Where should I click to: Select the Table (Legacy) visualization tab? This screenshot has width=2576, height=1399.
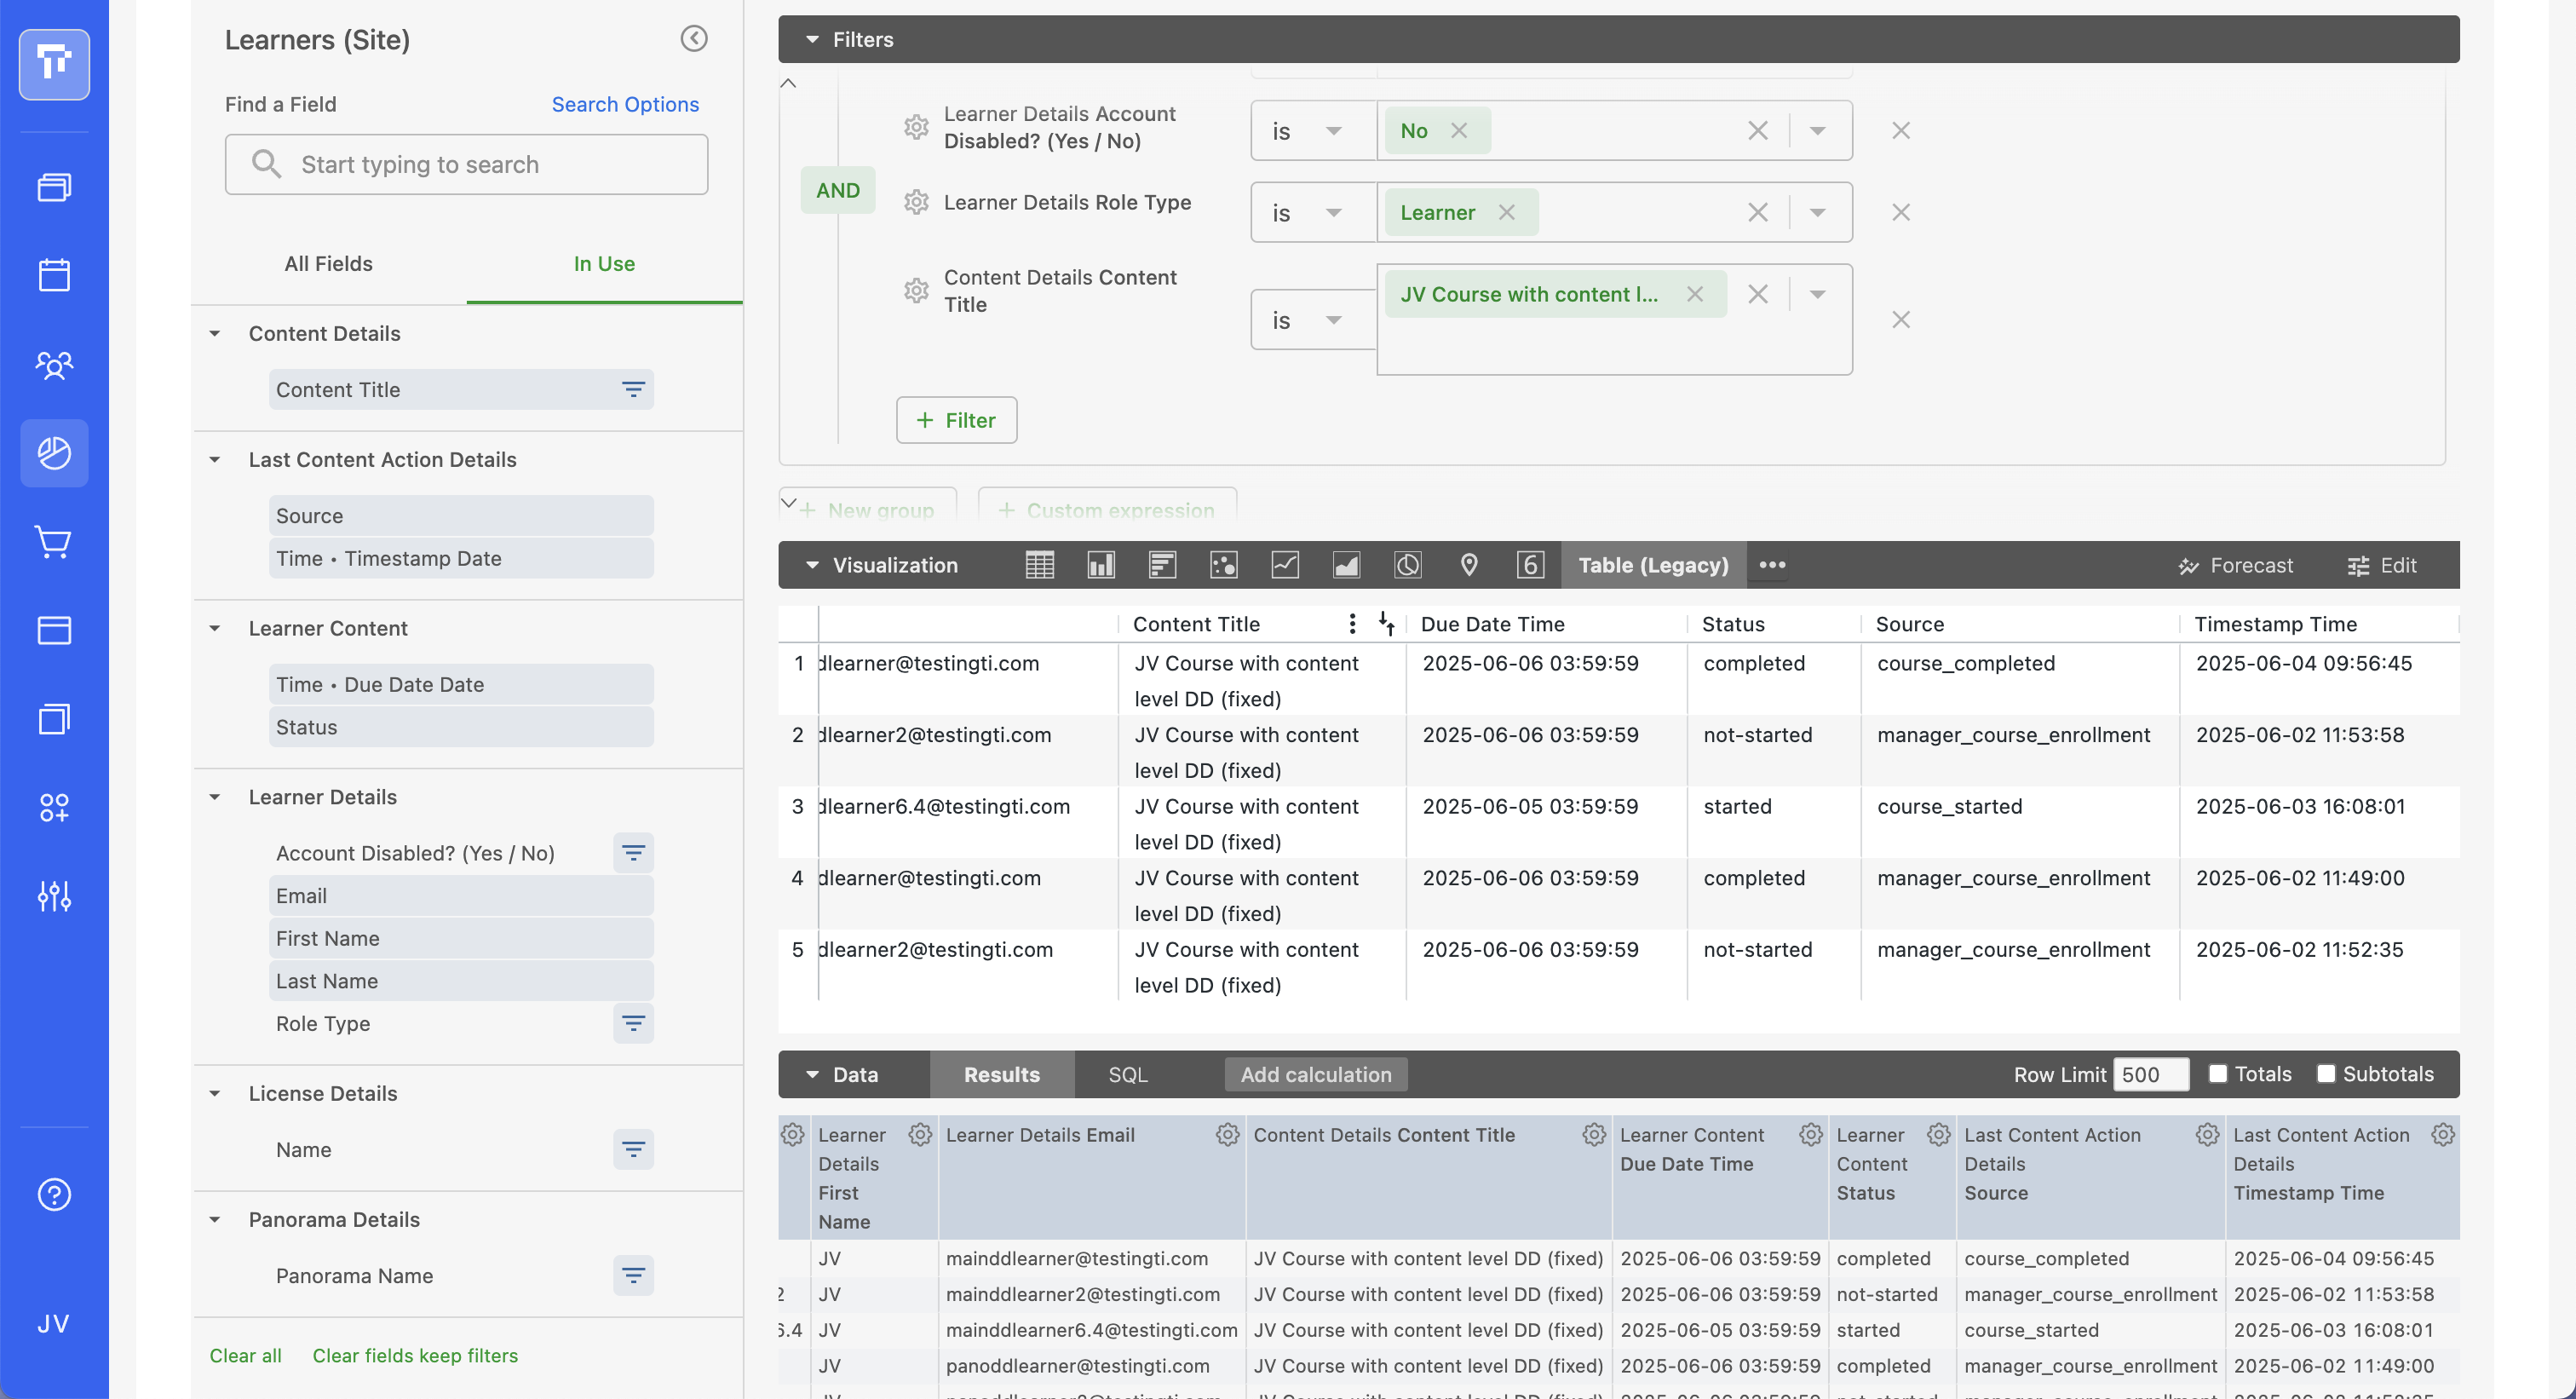click(1653, 565)
